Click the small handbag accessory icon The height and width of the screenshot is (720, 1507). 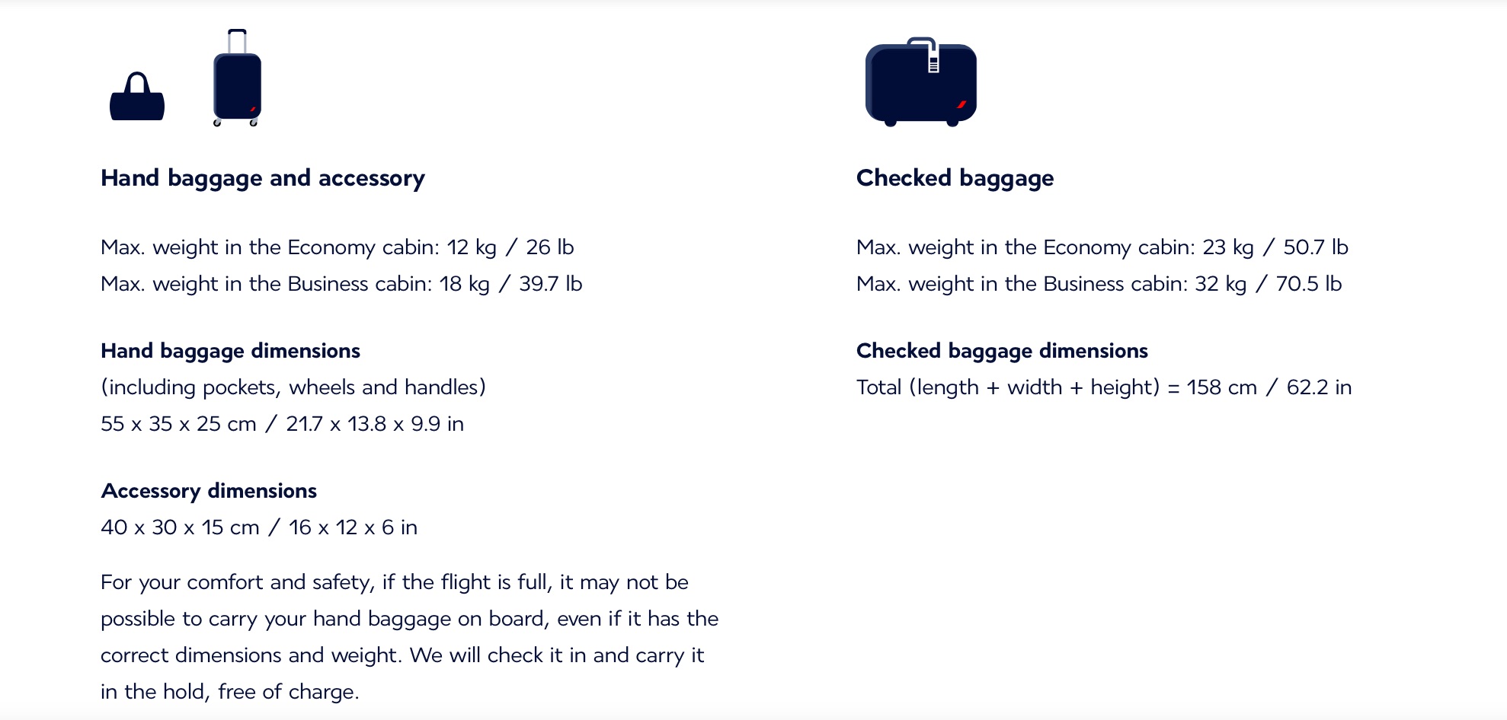(137, 99)
